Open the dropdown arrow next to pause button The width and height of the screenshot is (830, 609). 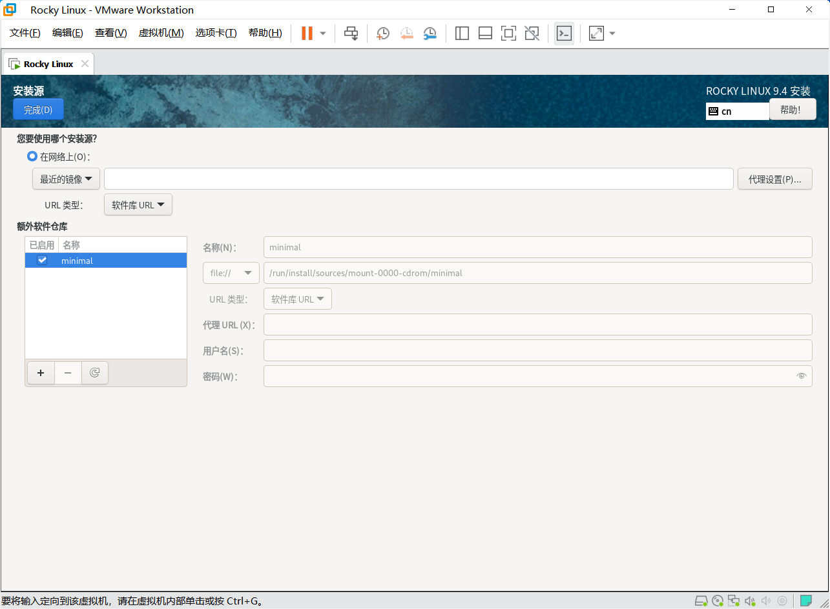323,34
